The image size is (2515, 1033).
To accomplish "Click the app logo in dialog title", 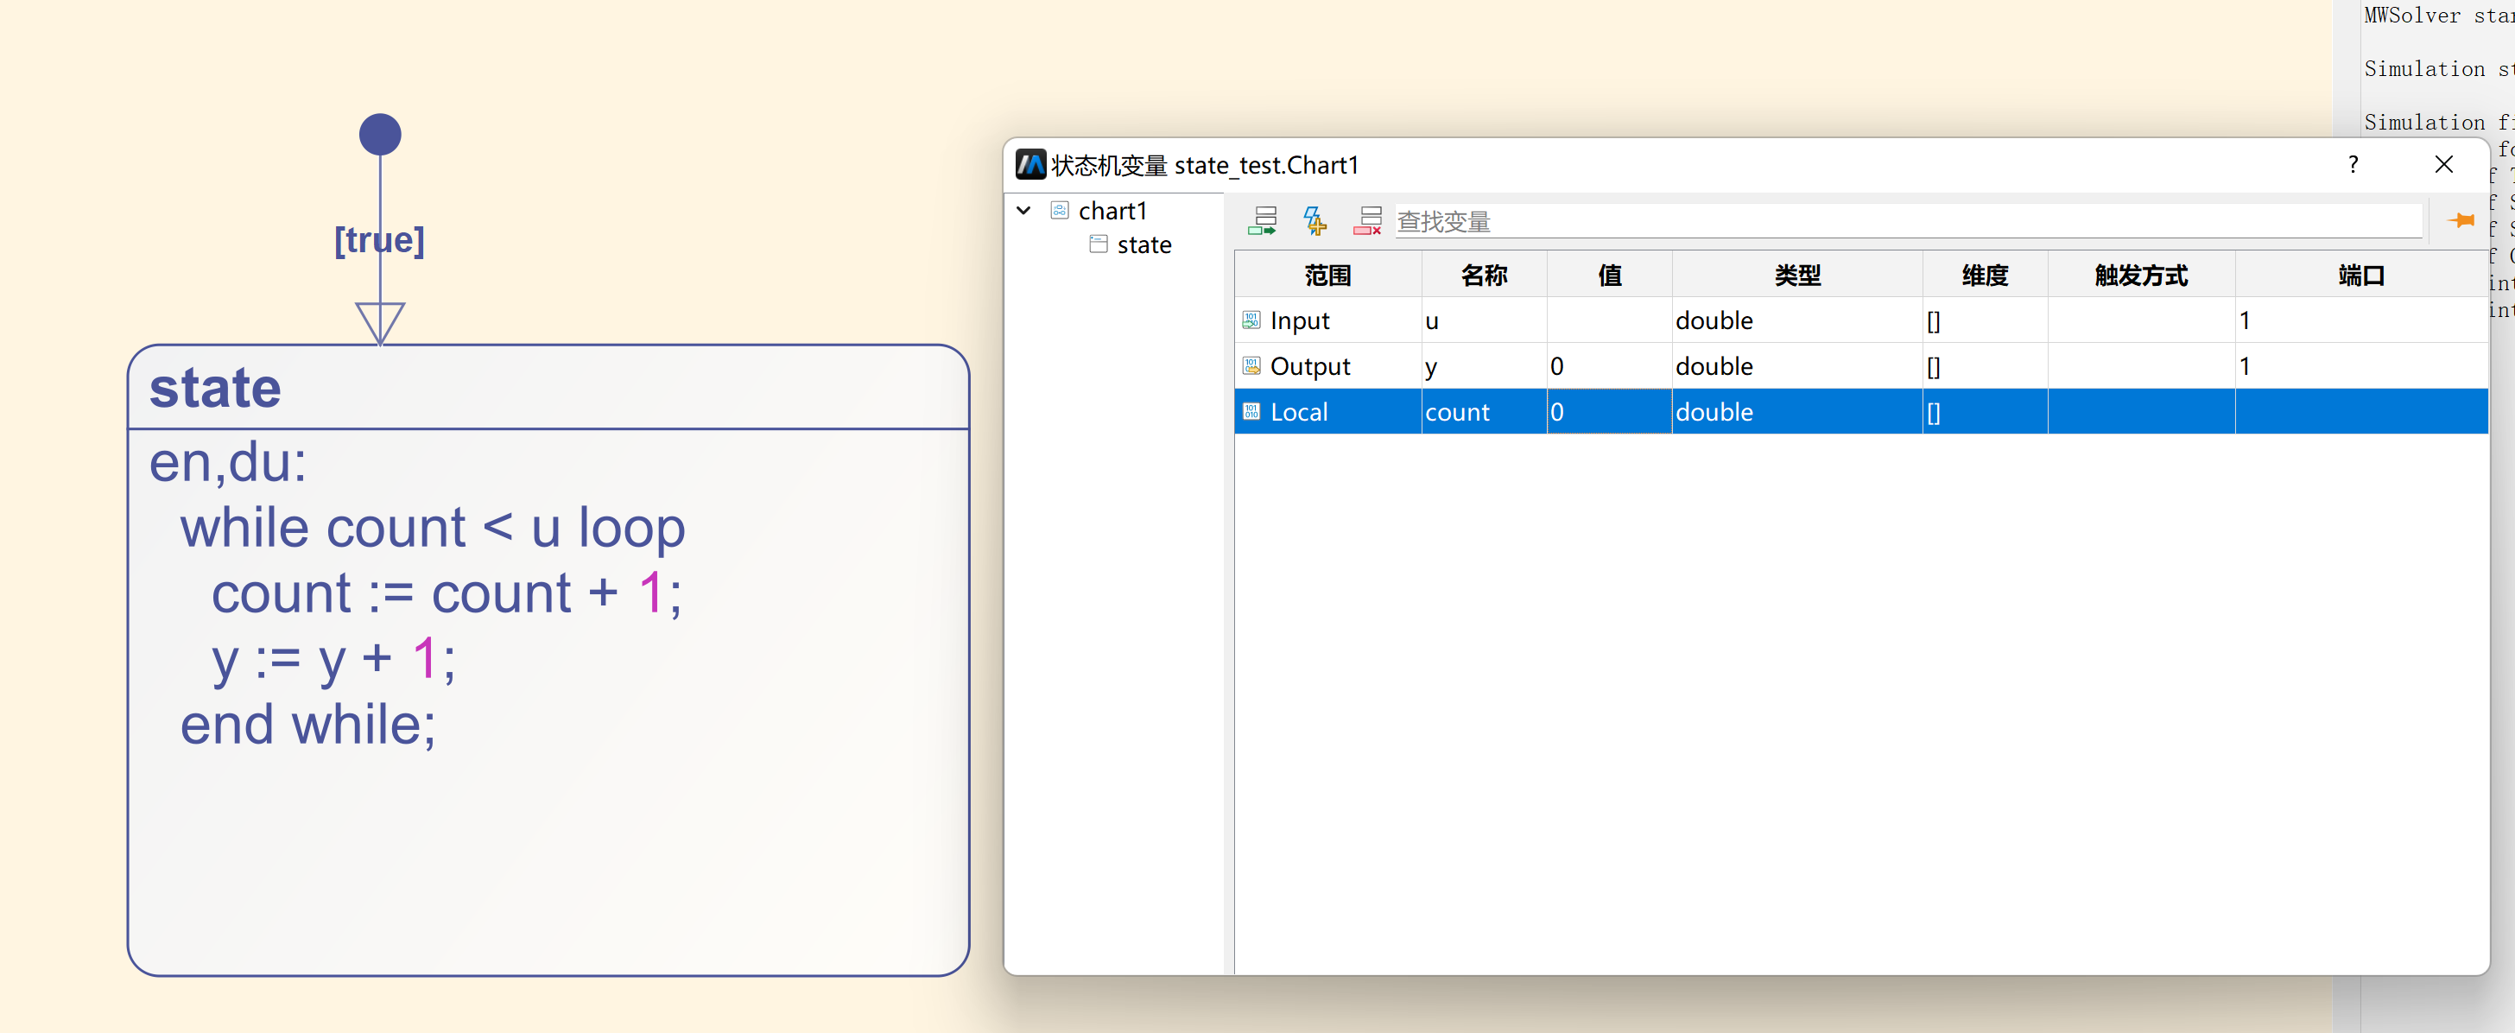I will [1030, 165].
